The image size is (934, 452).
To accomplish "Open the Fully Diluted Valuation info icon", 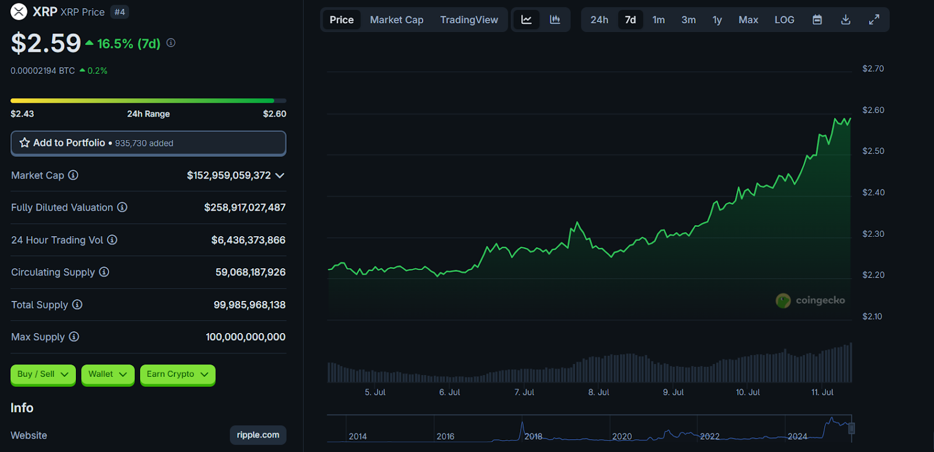I will (122, 207).
